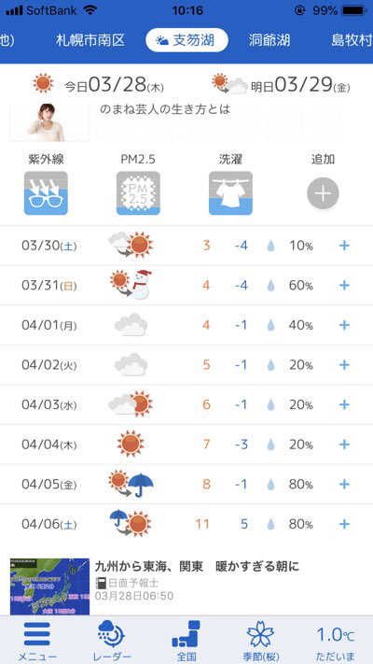Open the メニュー hamburger icon
373x664 pixels.
pyautogui.click(x=37, y=633)
